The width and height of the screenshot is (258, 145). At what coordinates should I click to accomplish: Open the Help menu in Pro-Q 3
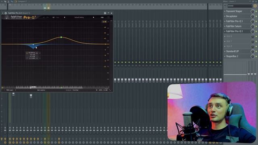102,17
